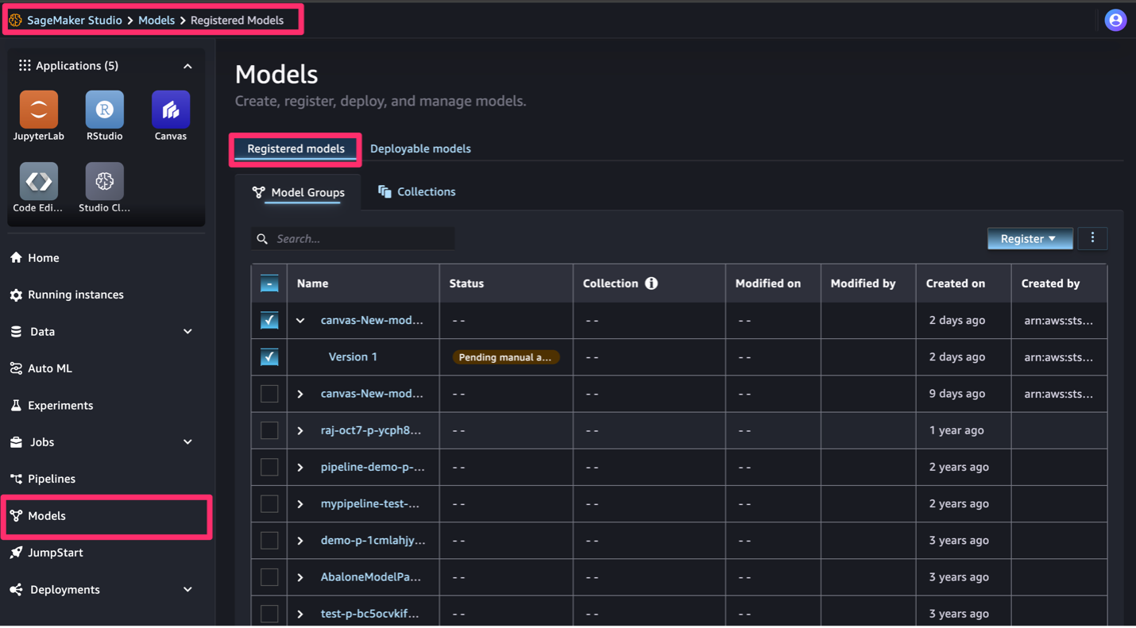Open the Version 1 link
The width and height of the screenshot is (1136, 628).
(x=353, y=357)
